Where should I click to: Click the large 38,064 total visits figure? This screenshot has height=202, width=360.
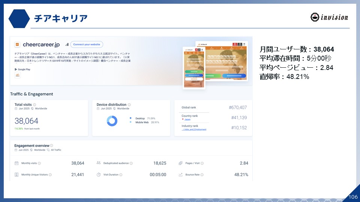pos(26,121)
